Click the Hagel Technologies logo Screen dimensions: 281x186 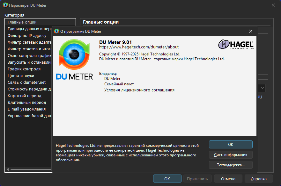[236, 44]
